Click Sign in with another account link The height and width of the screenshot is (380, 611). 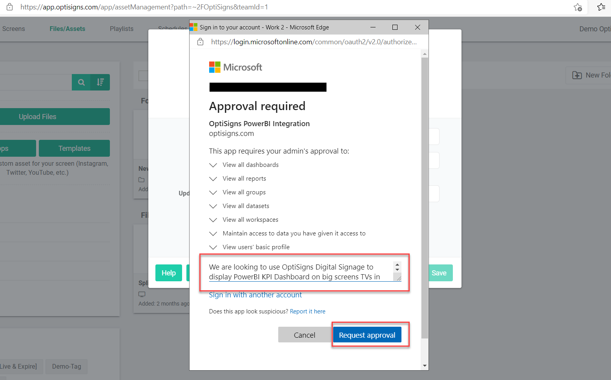click(x=255, y=295)
